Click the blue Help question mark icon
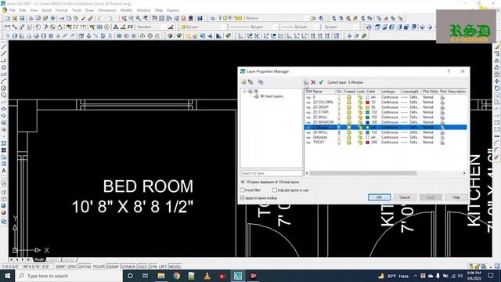 [200, 18]
